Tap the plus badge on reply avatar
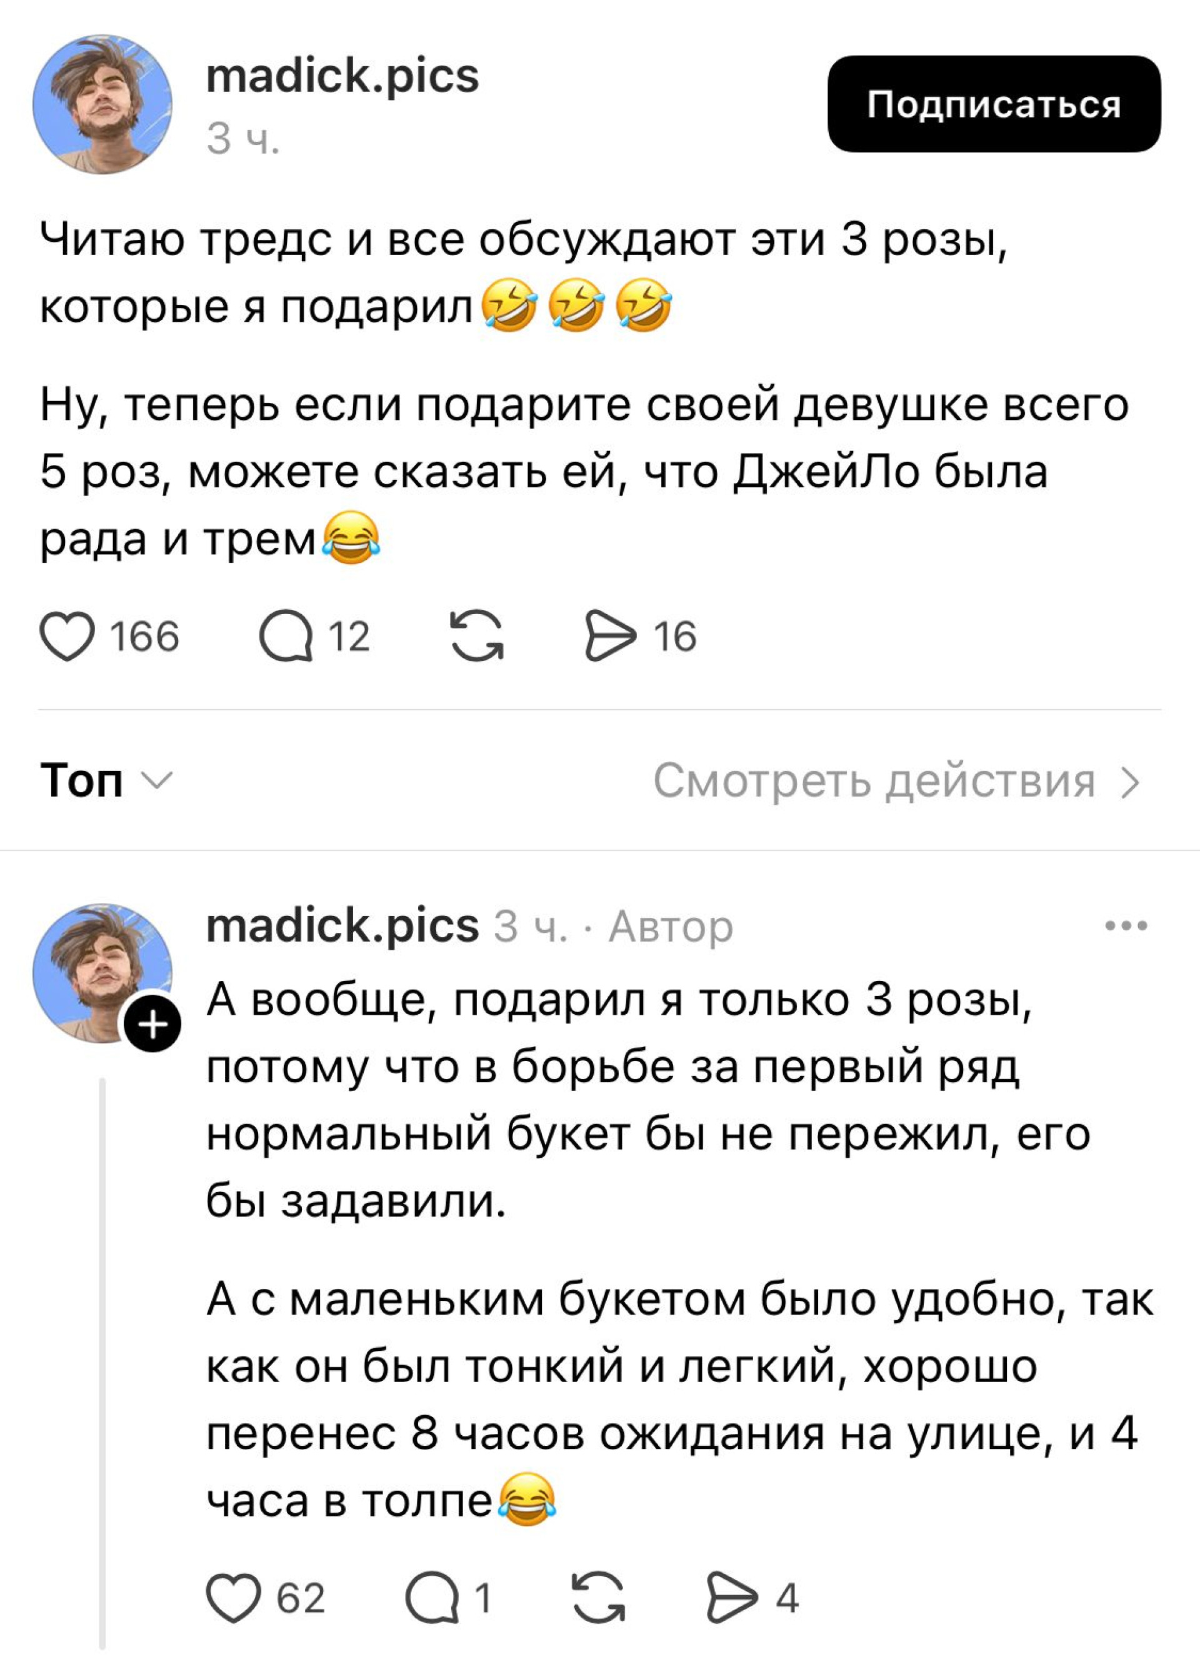 point(152,1024)
